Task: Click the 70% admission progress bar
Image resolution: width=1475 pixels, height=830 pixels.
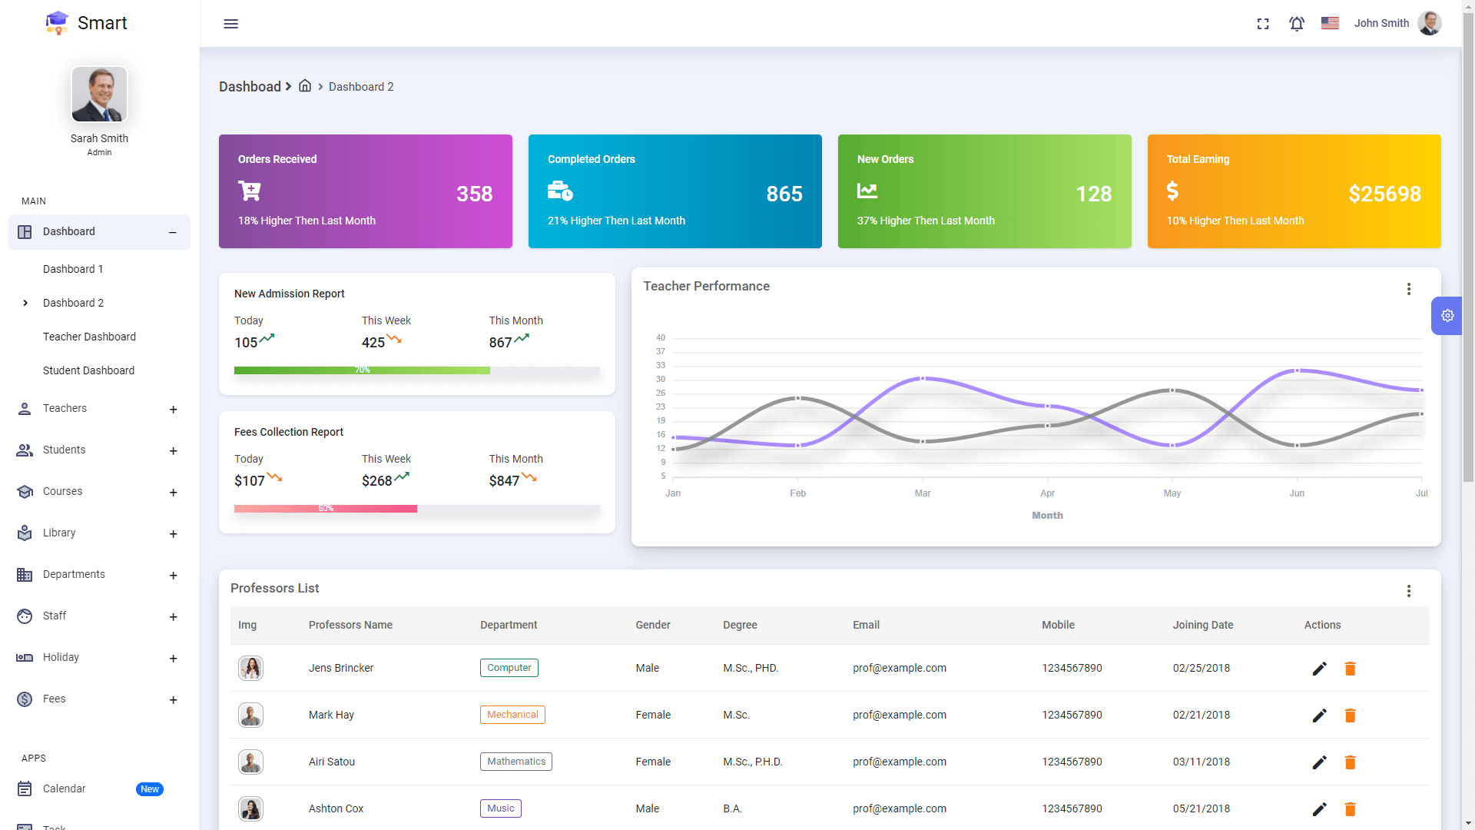Action: [x=361, y=370]
